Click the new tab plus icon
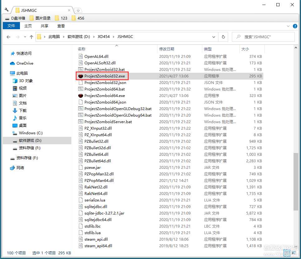The width and height of the screenshot is (301, 259). (x=78, y=10)
